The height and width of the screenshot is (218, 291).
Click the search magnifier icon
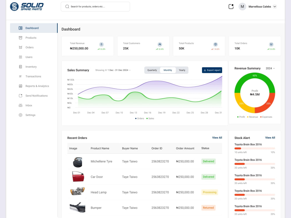coord(67,6)
